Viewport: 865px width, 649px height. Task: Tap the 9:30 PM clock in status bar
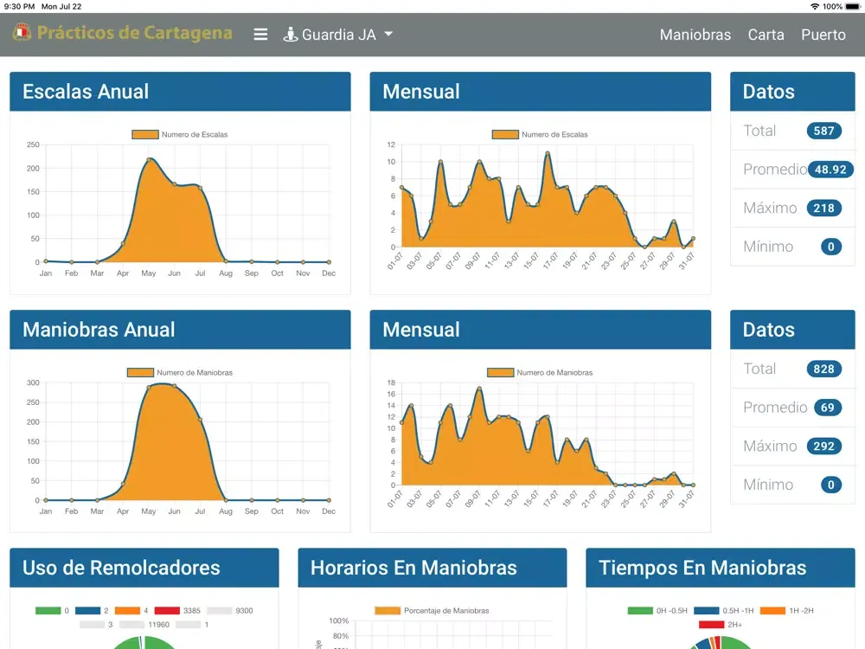coord(19,7)
